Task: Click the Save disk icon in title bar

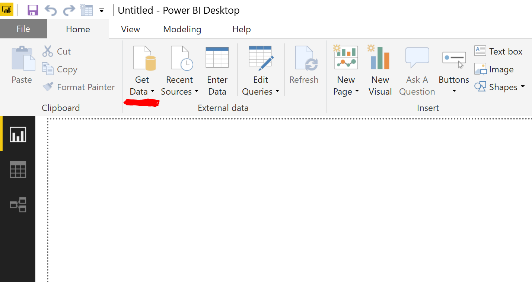Action: tap(33, 10)
